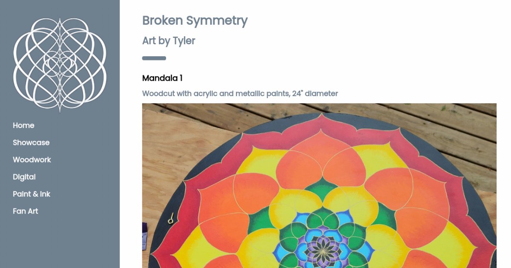This screenshot has width=511, height=268.
Task: Click the Broken Symmetry site title
Action: pyautogui.click(x=195, y=20)
